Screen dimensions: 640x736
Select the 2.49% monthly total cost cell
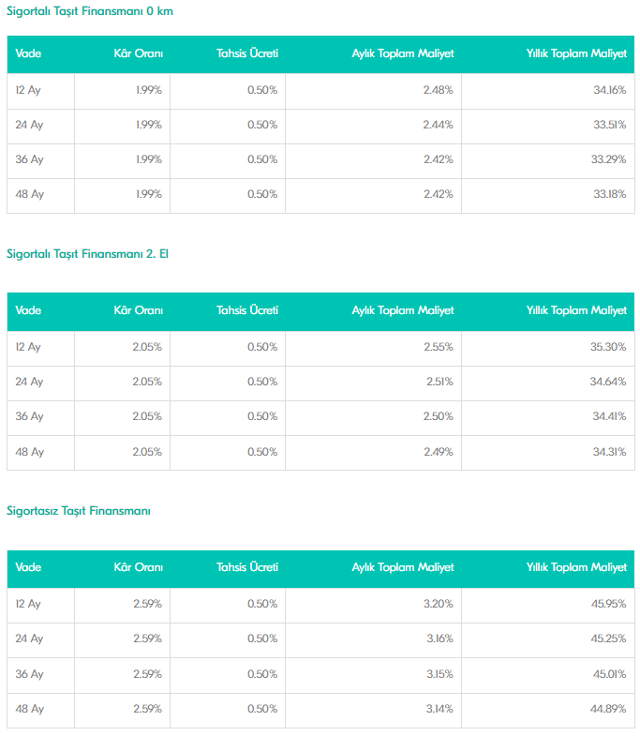pos(438,452)
